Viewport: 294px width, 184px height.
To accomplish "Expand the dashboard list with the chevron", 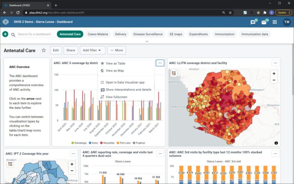I will coord(147,41).
